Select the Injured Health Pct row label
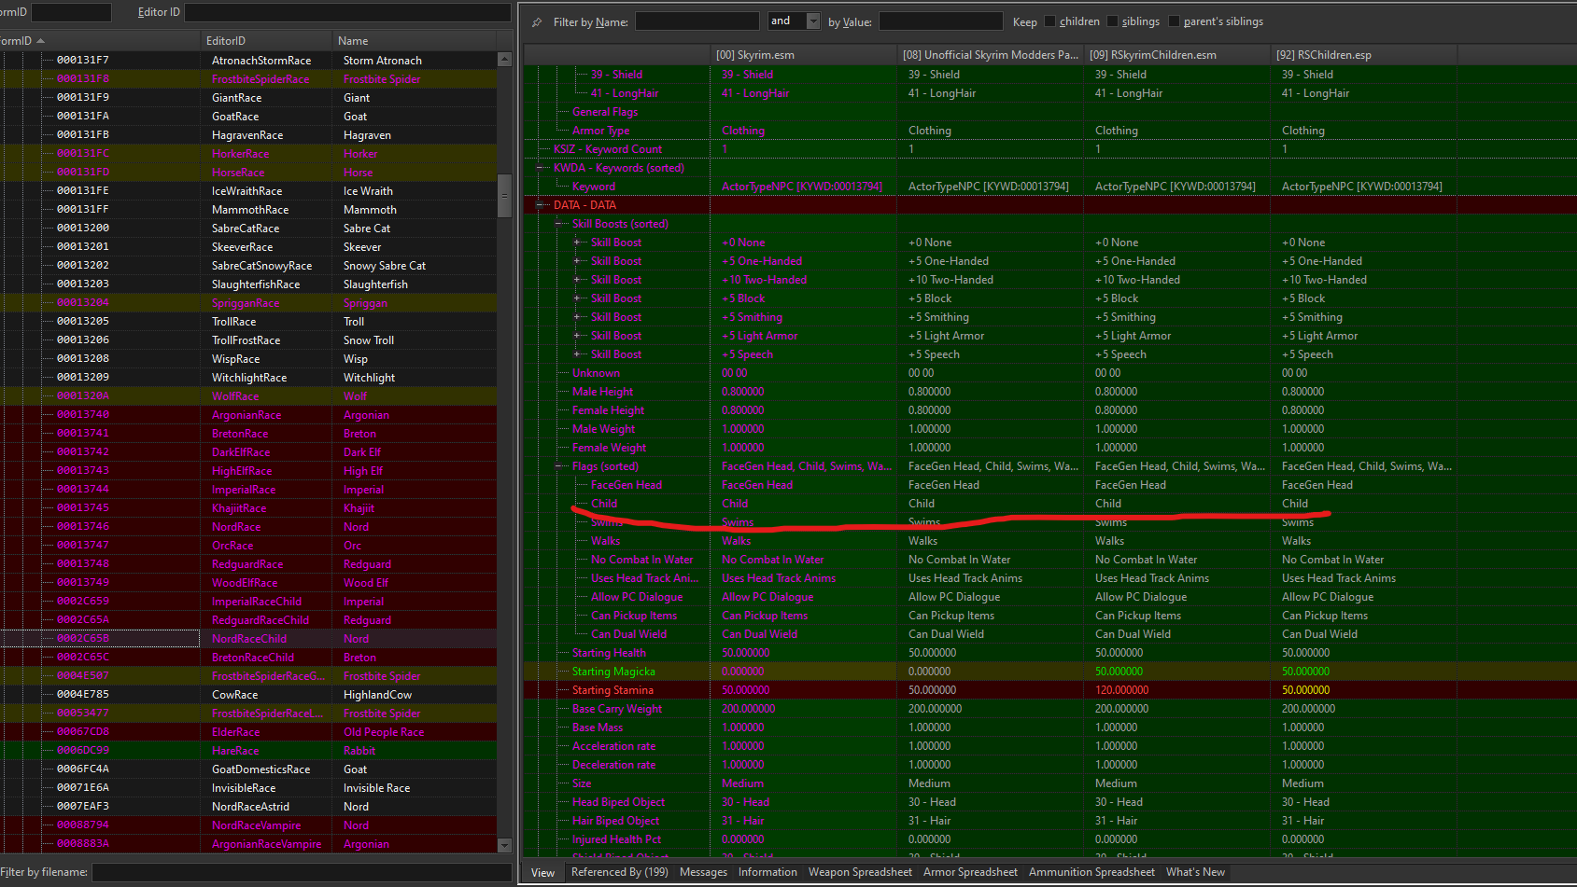Viewport: 1577px width, 887px height. click(616, 839)
